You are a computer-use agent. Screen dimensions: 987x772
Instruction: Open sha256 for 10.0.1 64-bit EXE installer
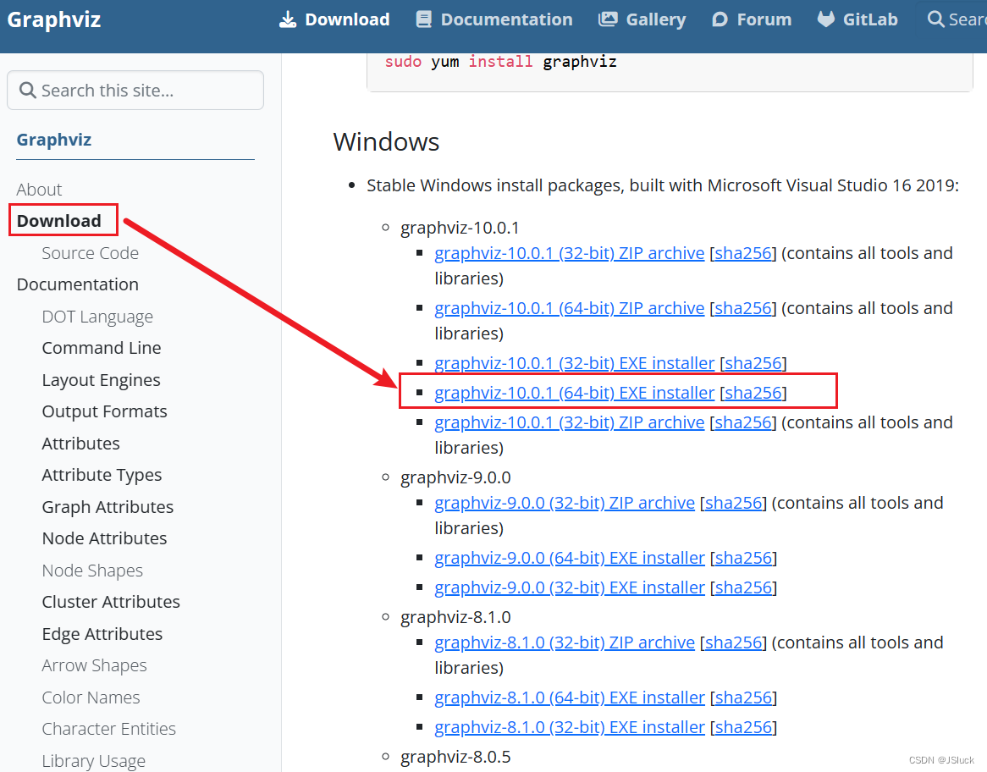coord(753,393)
